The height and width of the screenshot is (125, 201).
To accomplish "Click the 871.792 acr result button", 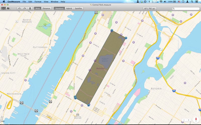I will pyautogui.click(x=150, y=8).
